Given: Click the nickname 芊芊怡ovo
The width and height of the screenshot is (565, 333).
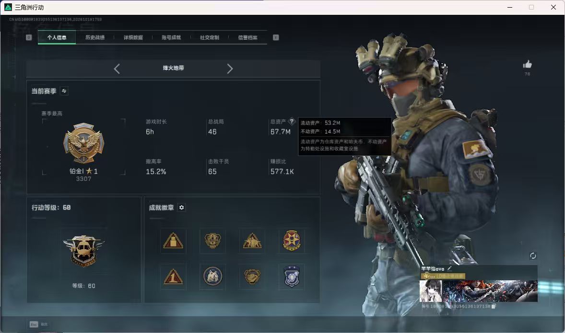Looking at the screenshot, I should pyautogui.click(x=433, y=268).
